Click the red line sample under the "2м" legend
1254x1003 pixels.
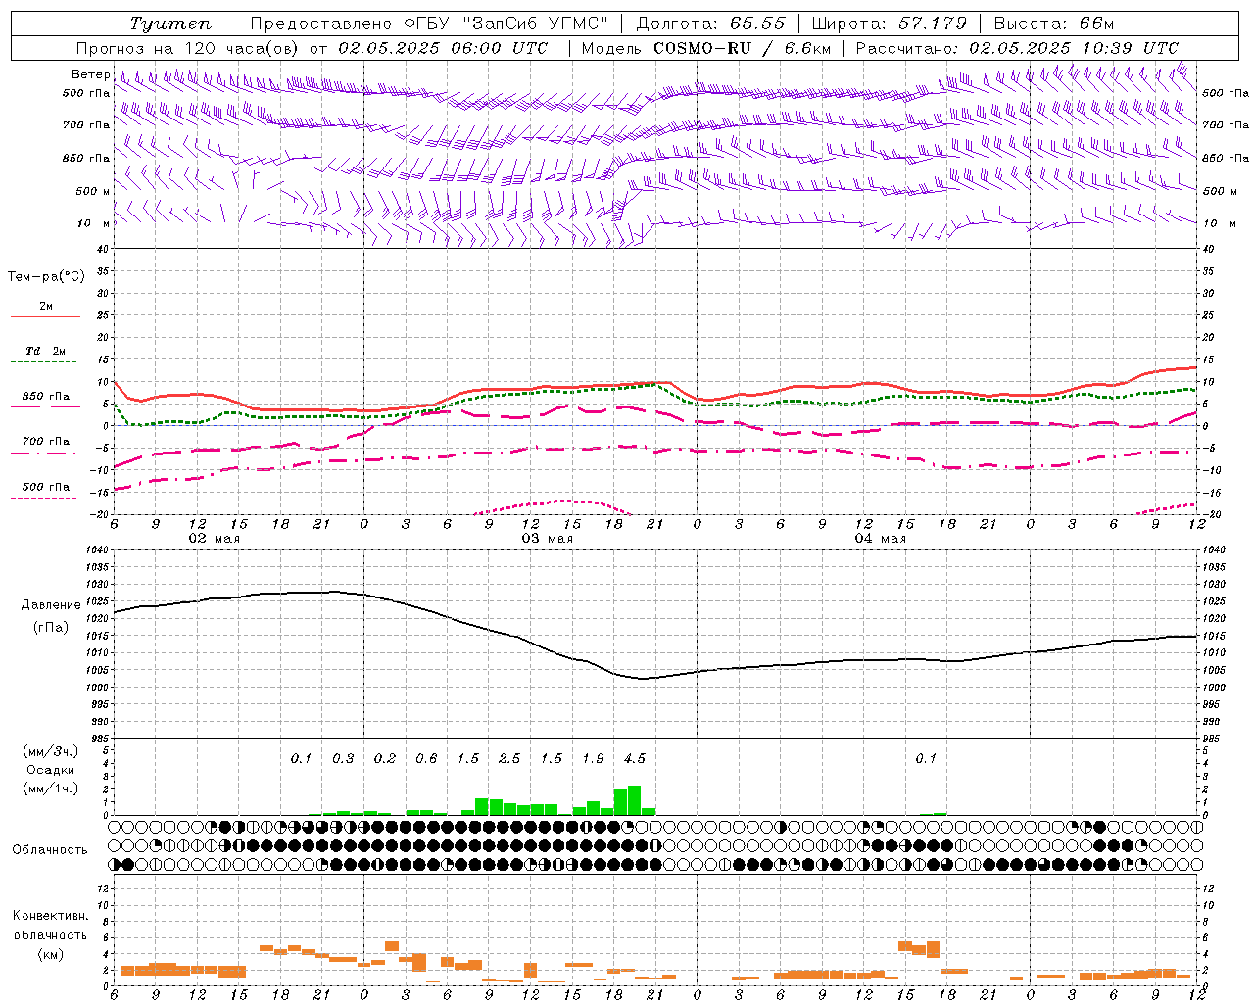coord(45,316)
